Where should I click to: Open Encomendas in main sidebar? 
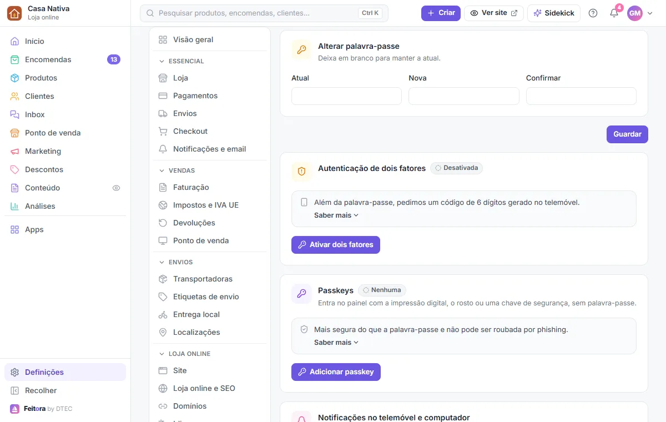pyautogui.click(x=65, y=59)
